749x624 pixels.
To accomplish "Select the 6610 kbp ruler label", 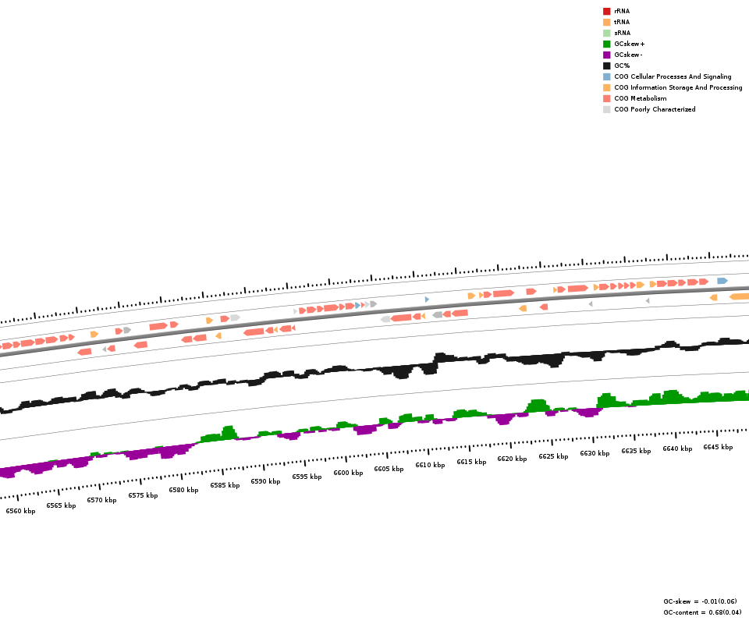I will [430, 465].
